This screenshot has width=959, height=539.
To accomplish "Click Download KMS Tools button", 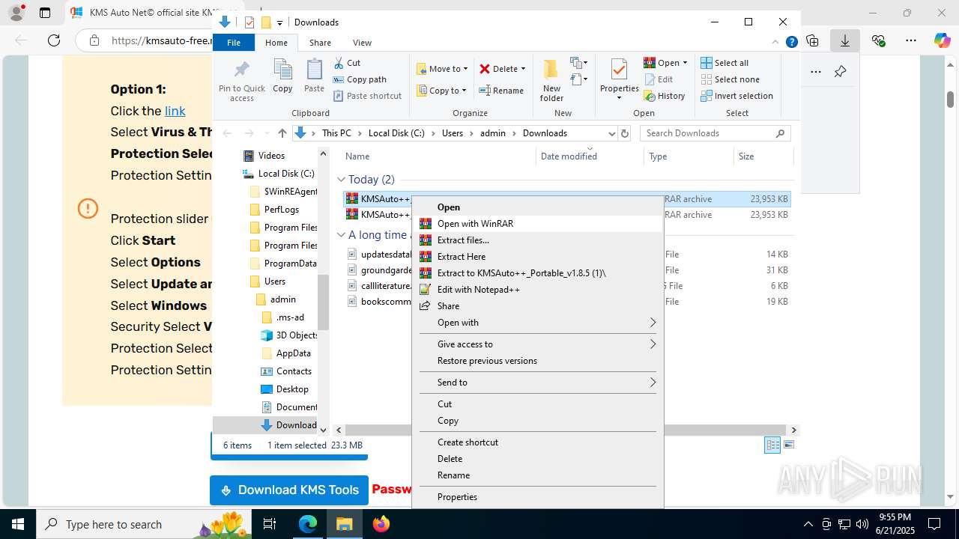I will (x=289, y=490).
